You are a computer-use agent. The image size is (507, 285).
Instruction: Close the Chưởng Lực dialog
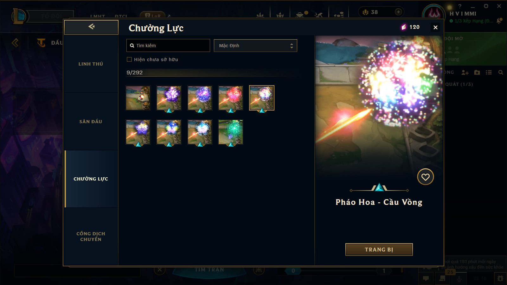(x=435, y=28)
